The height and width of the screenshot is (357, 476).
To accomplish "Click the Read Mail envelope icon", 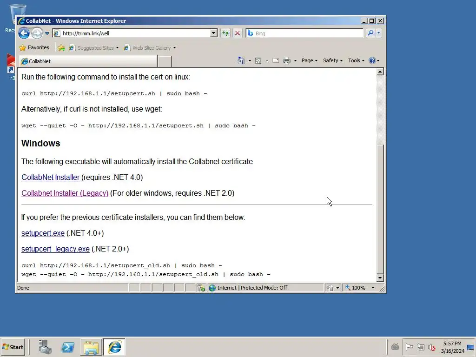I will coord(276,61).
